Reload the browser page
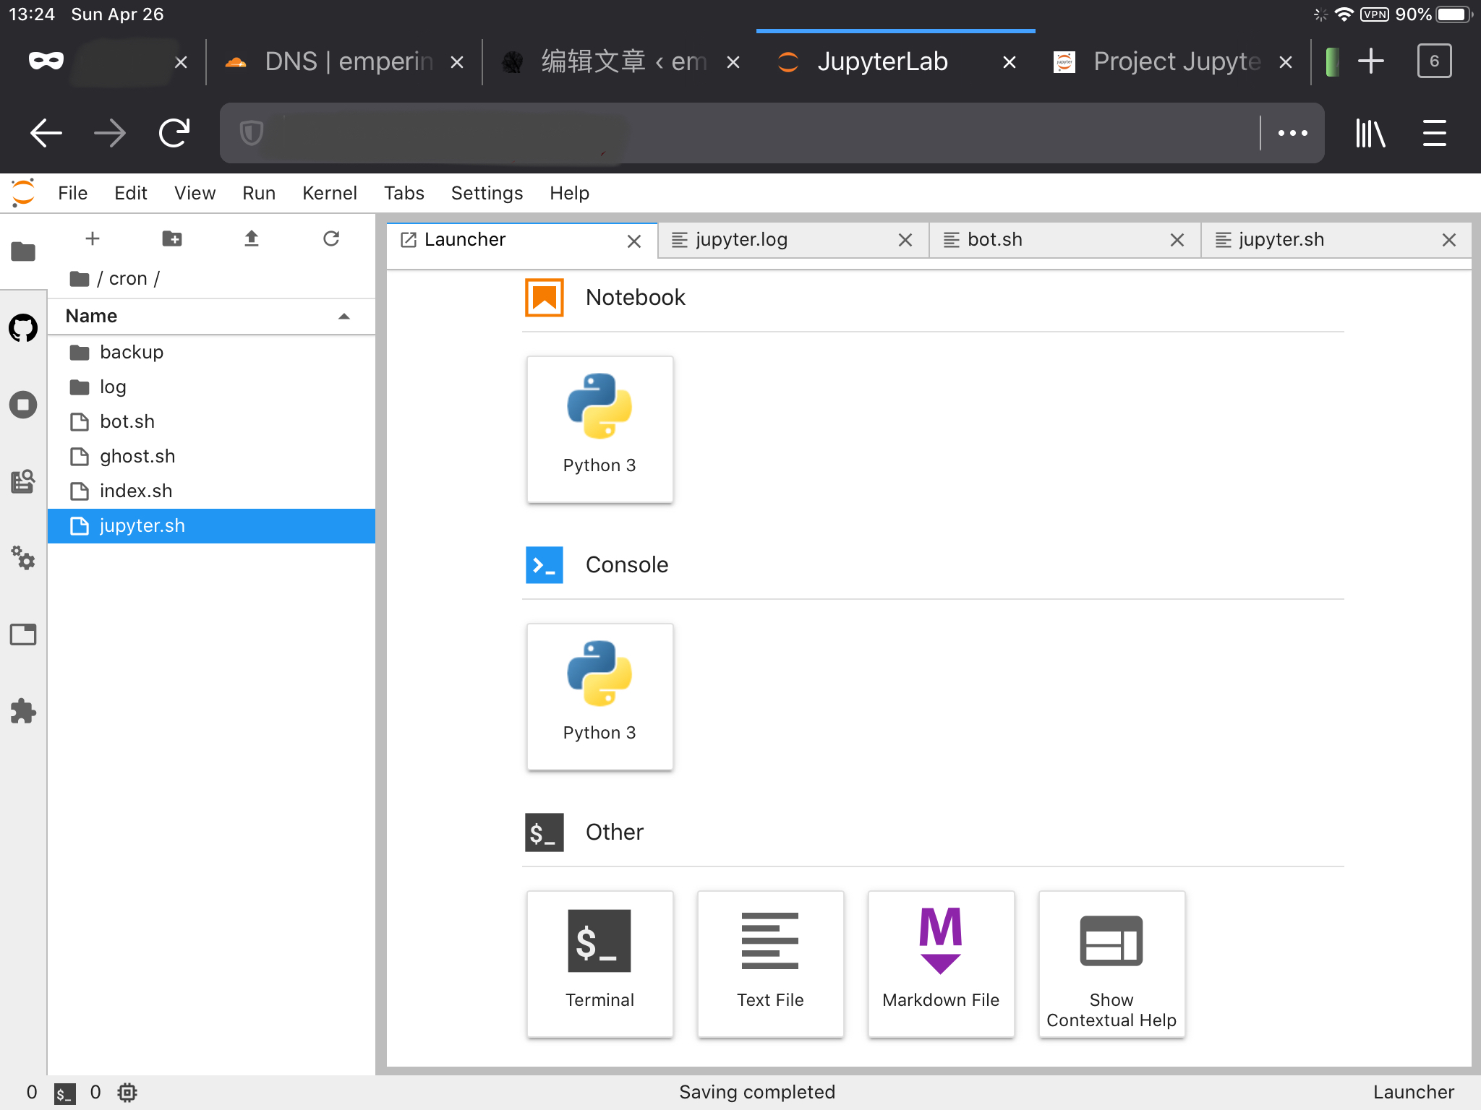This screenshot has height=1110, width=1481. (x=174, y=133)
